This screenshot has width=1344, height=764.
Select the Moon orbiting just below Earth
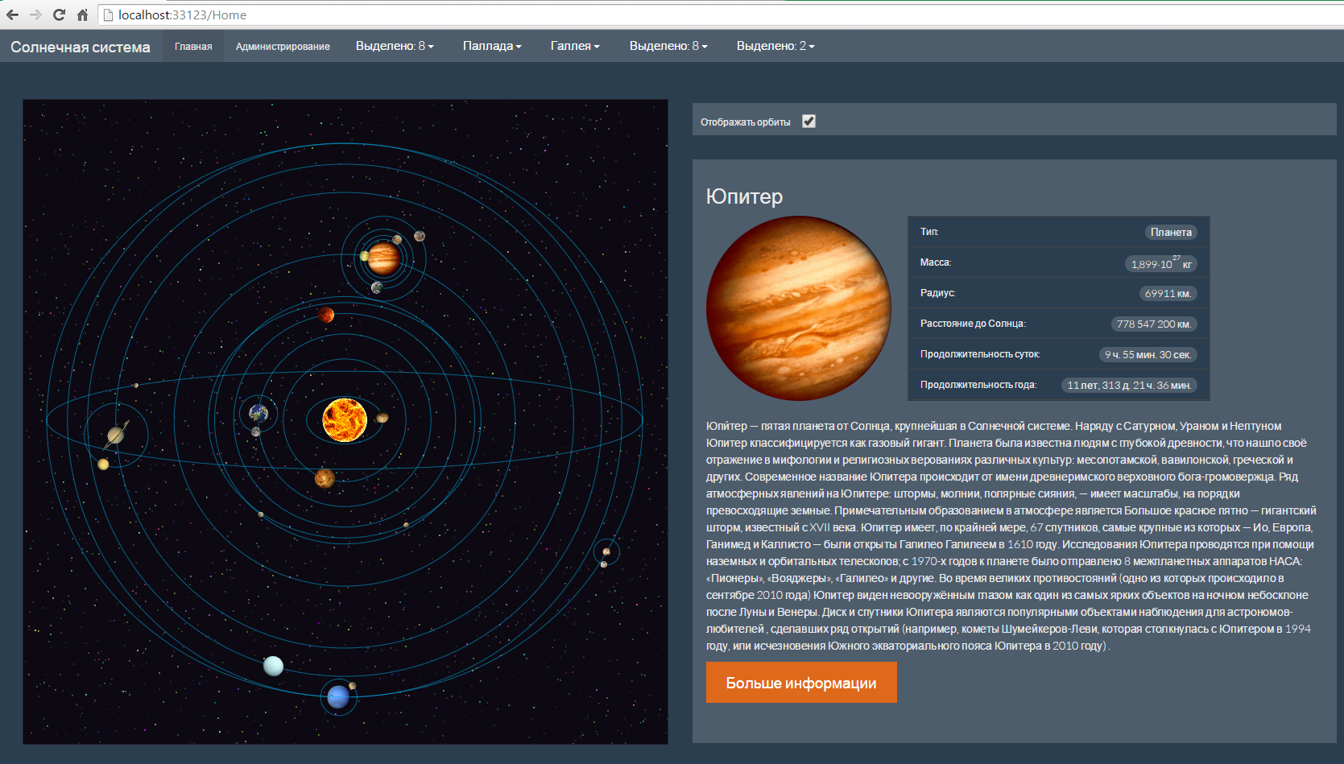pos(255,432)
